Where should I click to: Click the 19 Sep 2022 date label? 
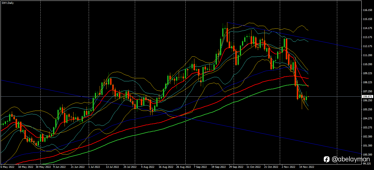(219, 167)
